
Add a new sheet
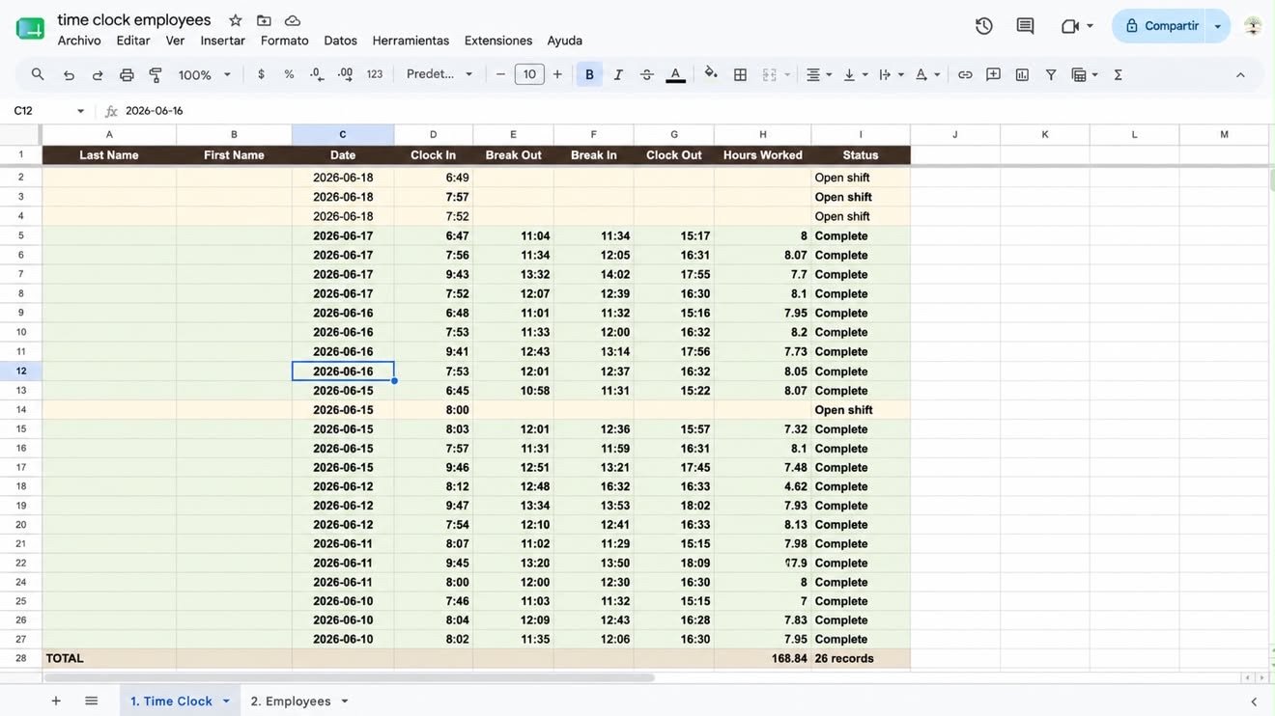click(x=56, y=701)
